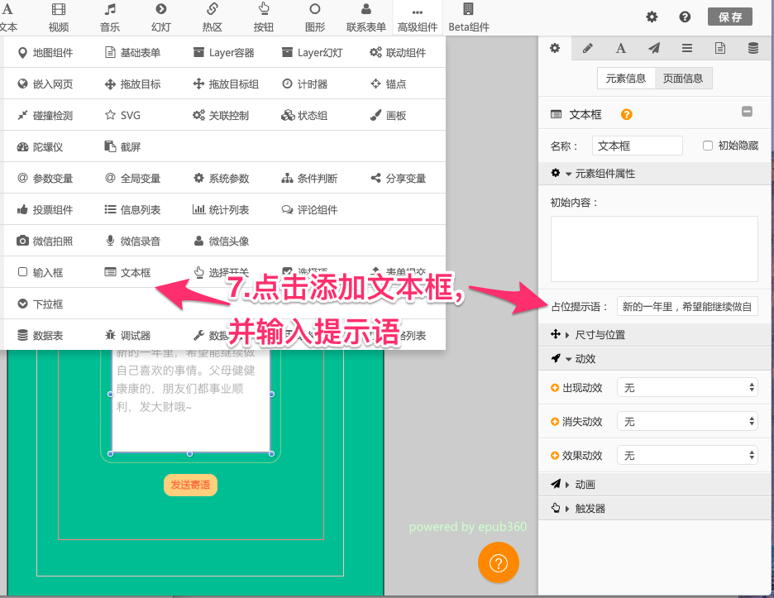Image resolution: width=774 pixels, height=598 pixels.
Task: Collapse the panel with the minus icon
Action: point(747,112)
